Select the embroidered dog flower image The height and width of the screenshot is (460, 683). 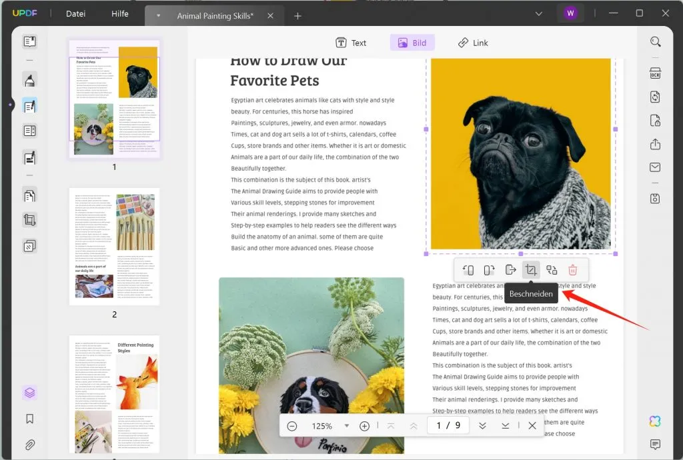(311, 365)
